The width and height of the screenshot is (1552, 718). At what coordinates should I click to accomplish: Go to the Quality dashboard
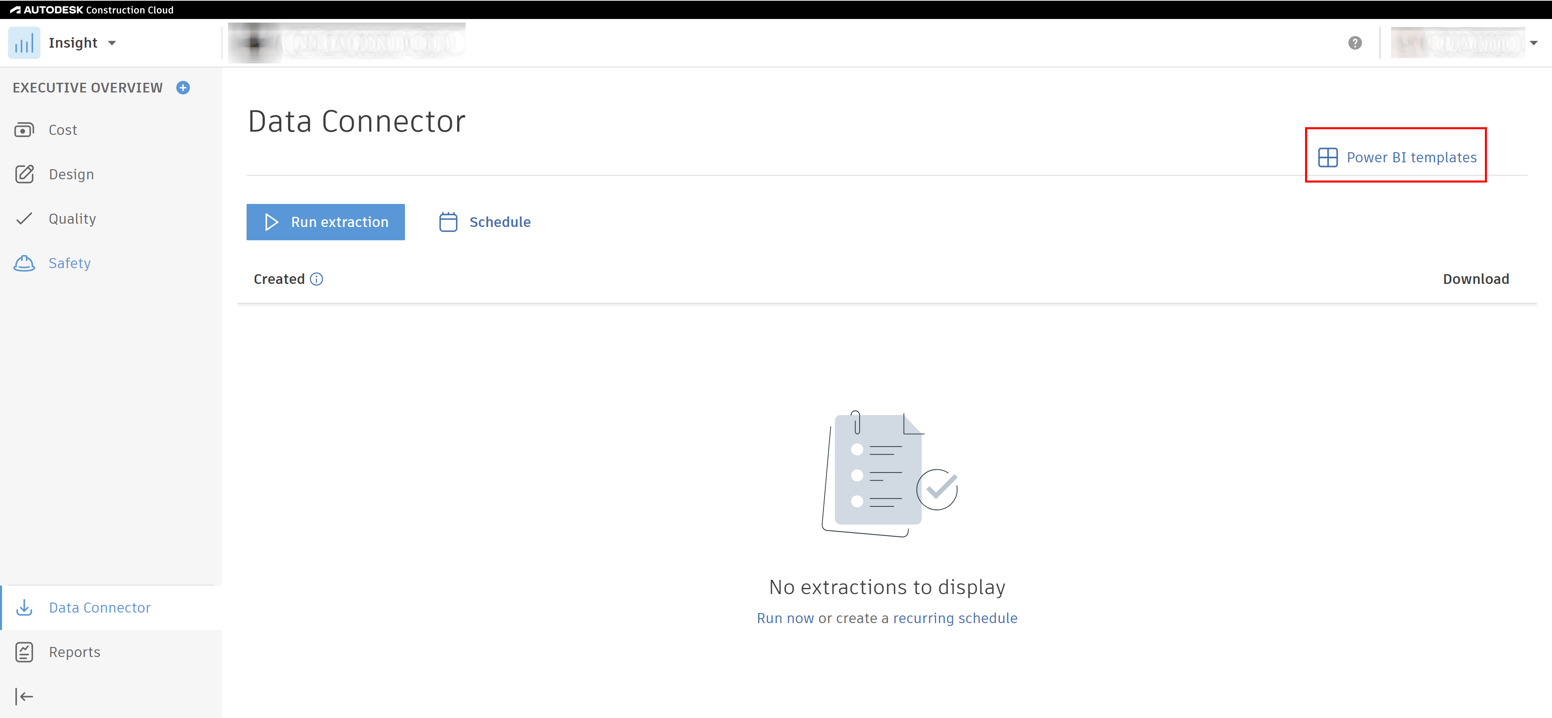pos(72,219)
